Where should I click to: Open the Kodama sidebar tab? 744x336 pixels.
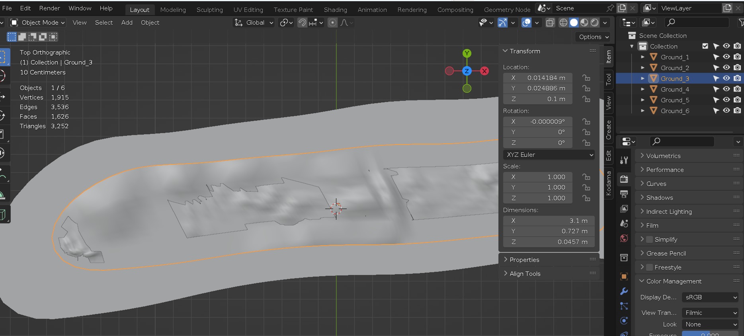(608, 183)
